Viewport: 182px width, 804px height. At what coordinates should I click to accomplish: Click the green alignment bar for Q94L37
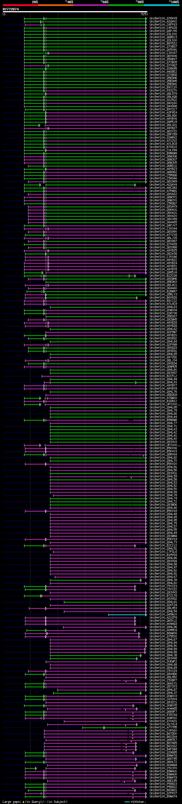97,693
